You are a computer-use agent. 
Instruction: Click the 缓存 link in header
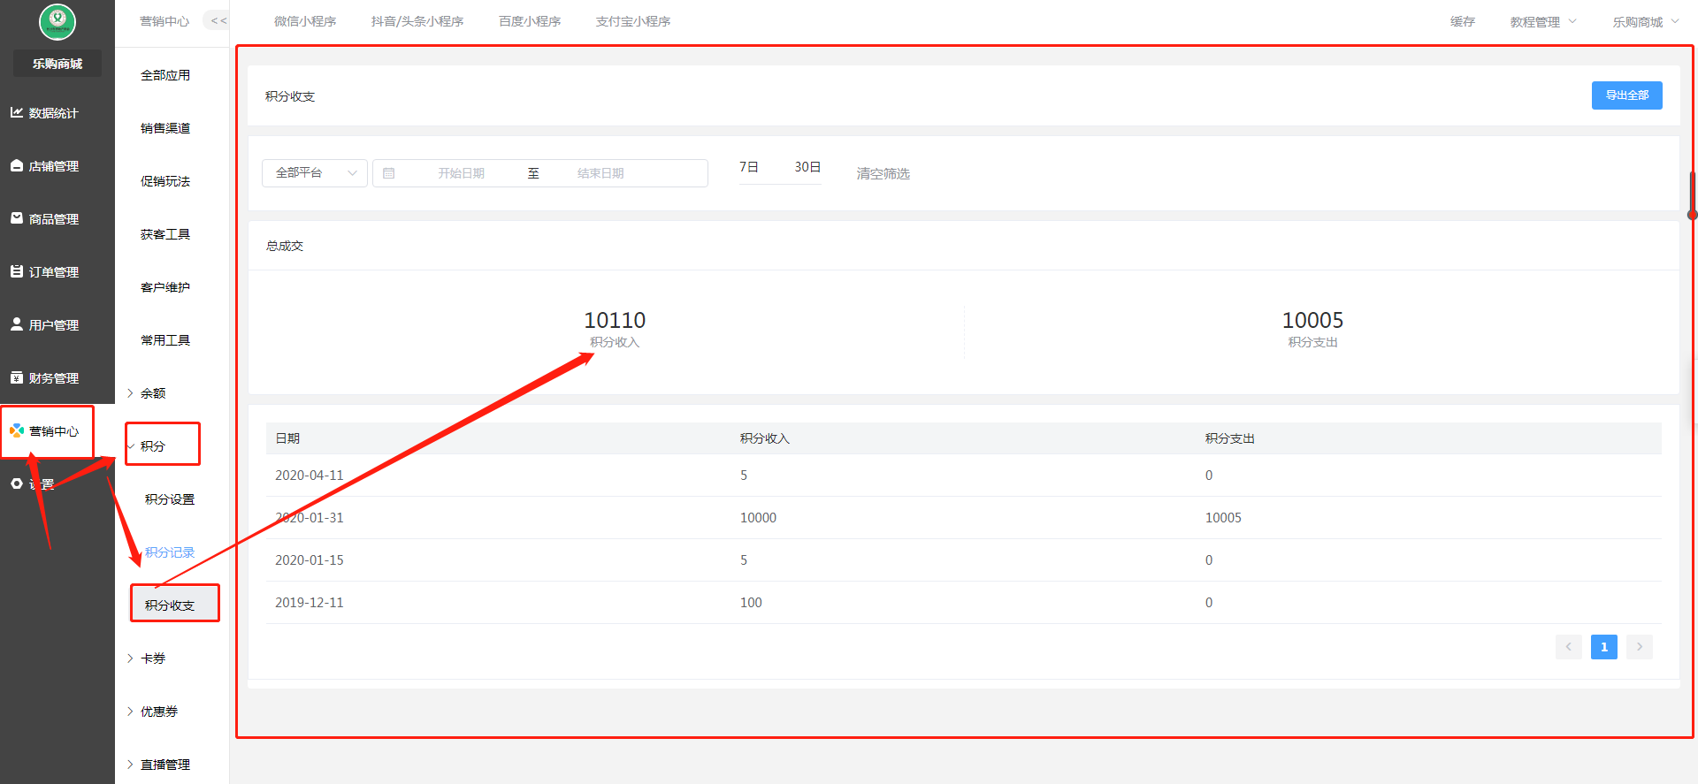[1463, 21]
